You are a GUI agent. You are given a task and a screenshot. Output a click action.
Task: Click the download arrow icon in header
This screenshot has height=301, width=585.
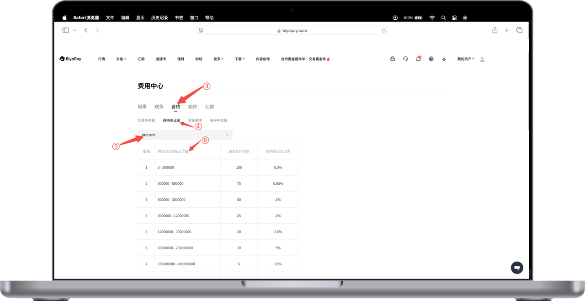tap(444, 59)
